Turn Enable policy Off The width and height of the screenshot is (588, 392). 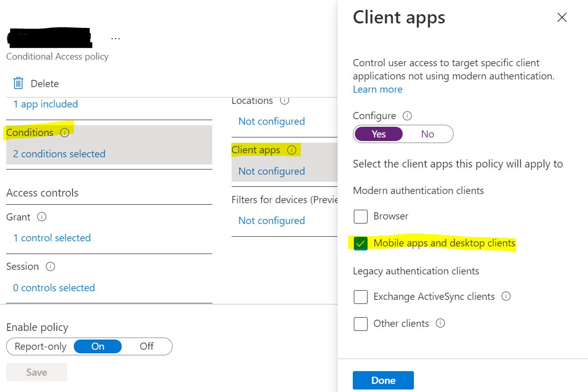[x=147, y=347]
